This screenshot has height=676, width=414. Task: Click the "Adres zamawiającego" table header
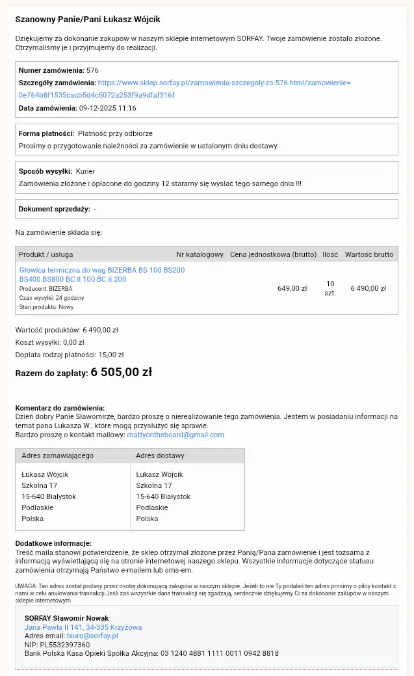[x=58, y=456]
